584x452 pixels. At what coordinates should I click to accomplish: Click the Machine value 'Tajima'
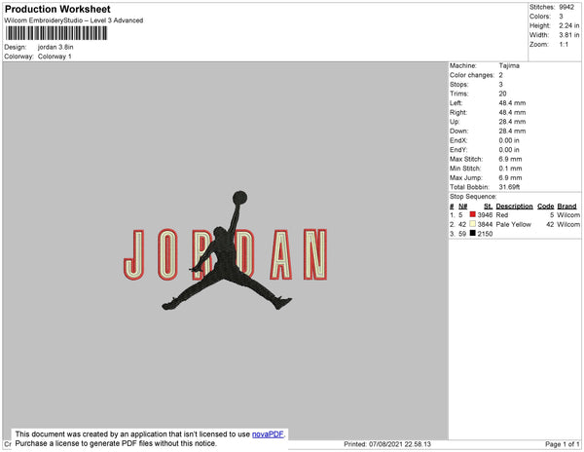(509, 65)
